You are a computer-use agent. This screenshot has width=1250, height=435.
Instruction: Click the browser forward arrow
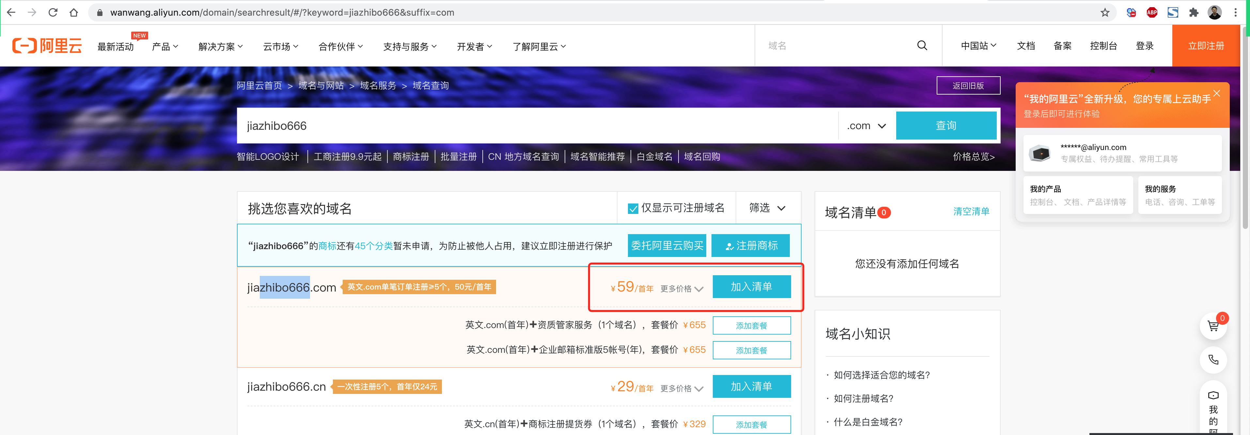coord(32,13)
